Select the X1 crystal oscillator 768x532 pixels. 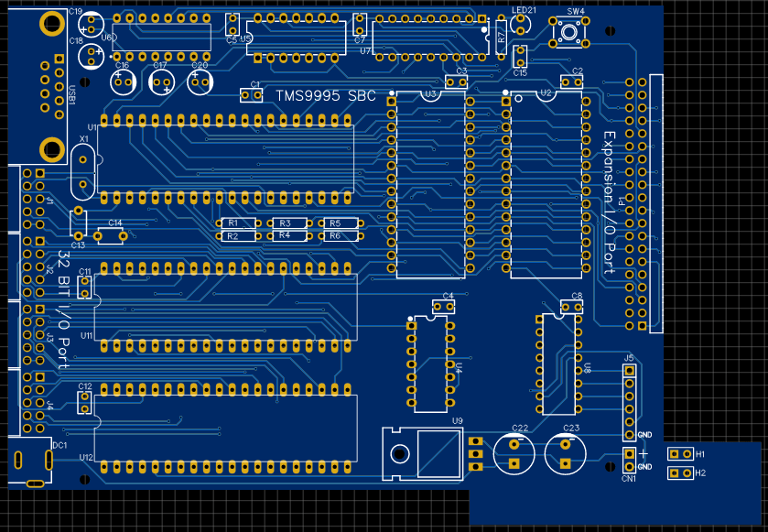(x=83, y=171)
